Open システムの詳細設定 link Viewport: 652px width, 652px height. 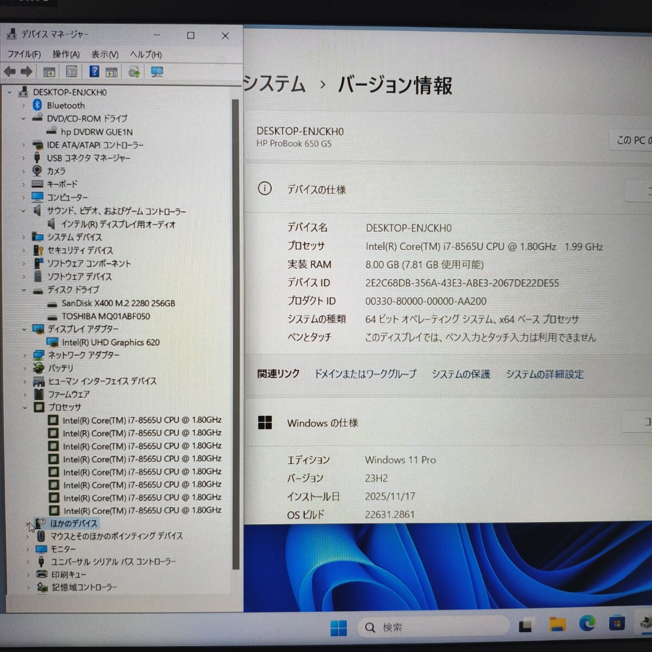click(x=545, y=374)
